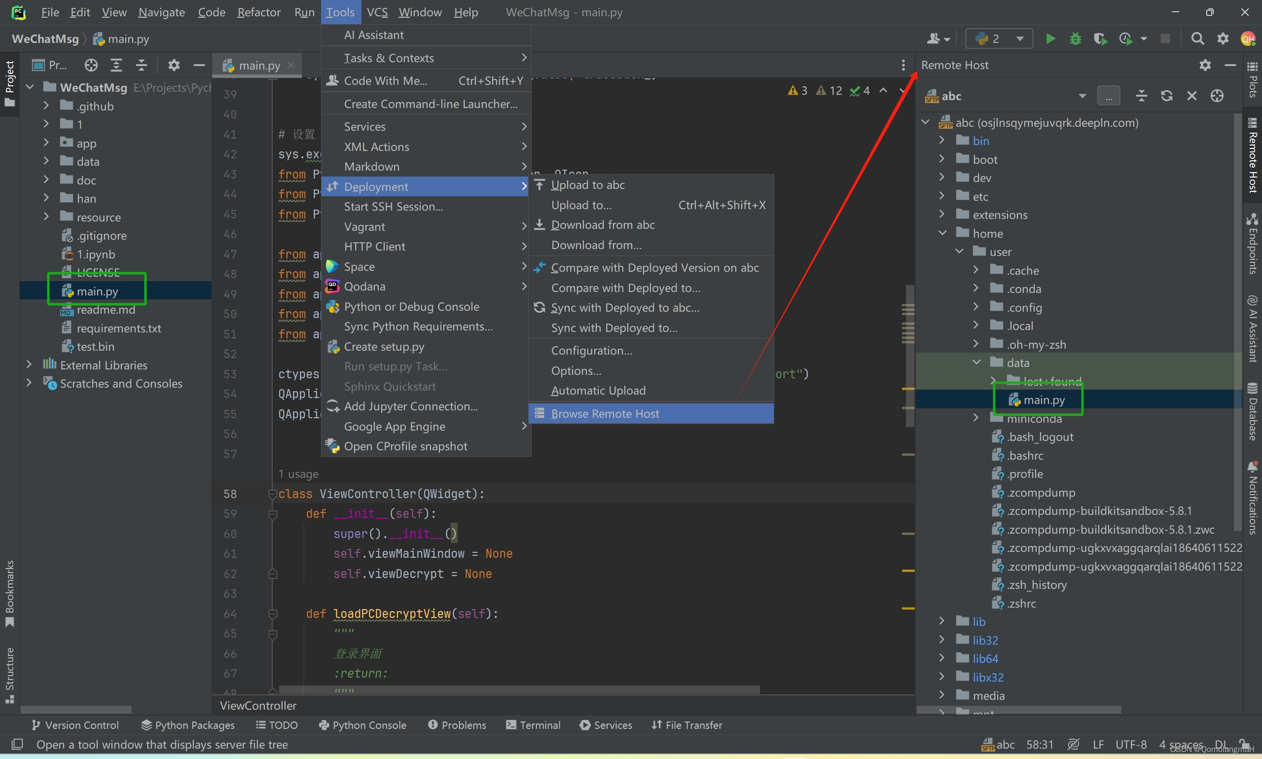Click the '1 usage' hint above ViewController
Screen dimensions: 1262x759
click(298, 474)
